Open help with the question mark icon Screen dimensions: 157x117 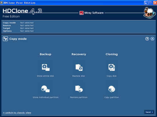point(147,39)
